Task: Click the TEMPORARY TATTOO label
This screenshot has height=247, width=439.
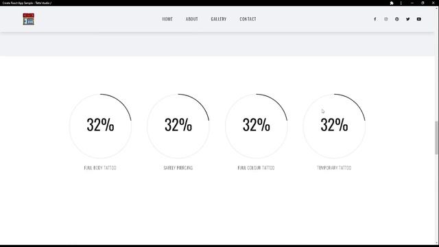Action: (x=334, y=167)
